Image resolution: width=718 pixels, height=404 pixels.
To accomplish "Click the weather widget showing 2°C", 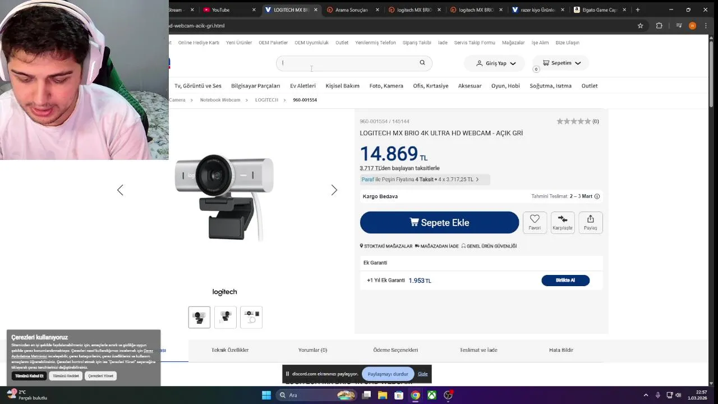I will (26, 395).
